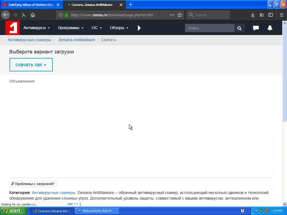The image size is (287, 215).
Task: Show site information icon in address bar
Action: (61, 15)
